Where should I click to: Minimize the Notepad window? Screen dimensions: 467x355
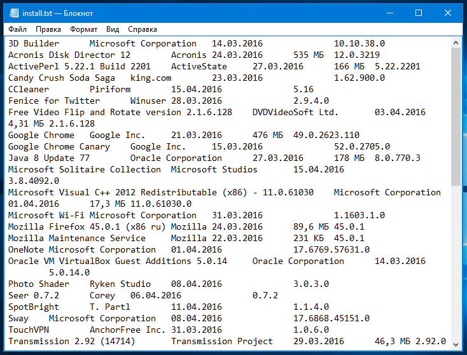(x=390, y=13)
